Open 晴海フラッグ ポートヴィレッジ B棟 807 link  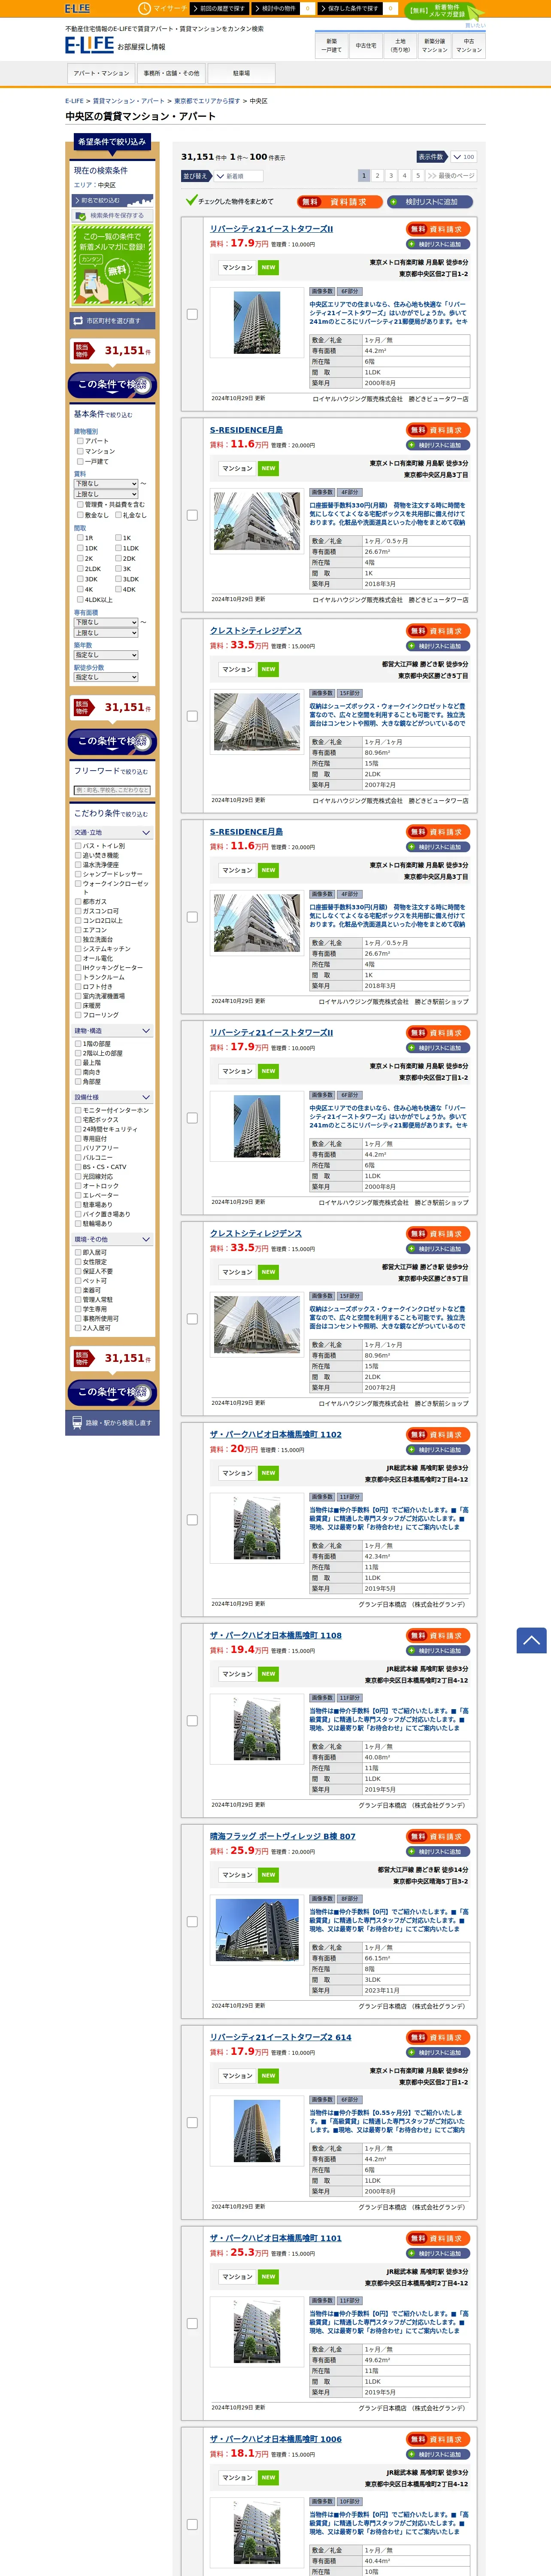click(283, 1836)
